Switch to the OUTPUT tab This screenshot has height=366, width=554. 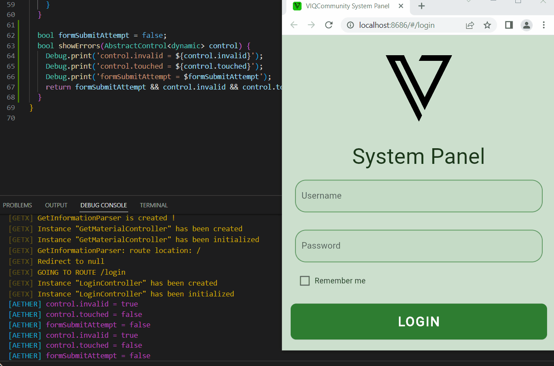pyautogui.click(x=56, y=205)
